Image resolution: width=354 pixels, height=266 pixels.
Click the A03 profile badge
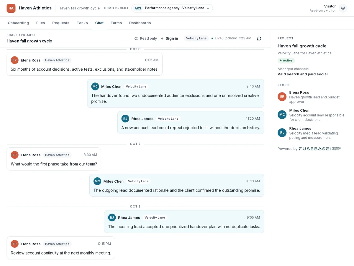coord(138,8)
